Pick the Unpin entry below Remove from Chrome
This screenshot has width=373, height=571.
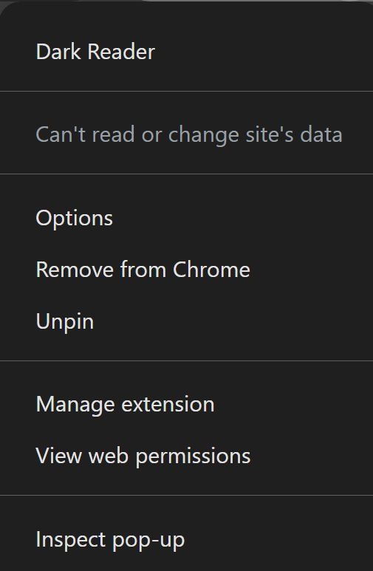click(x=186, y=321)
